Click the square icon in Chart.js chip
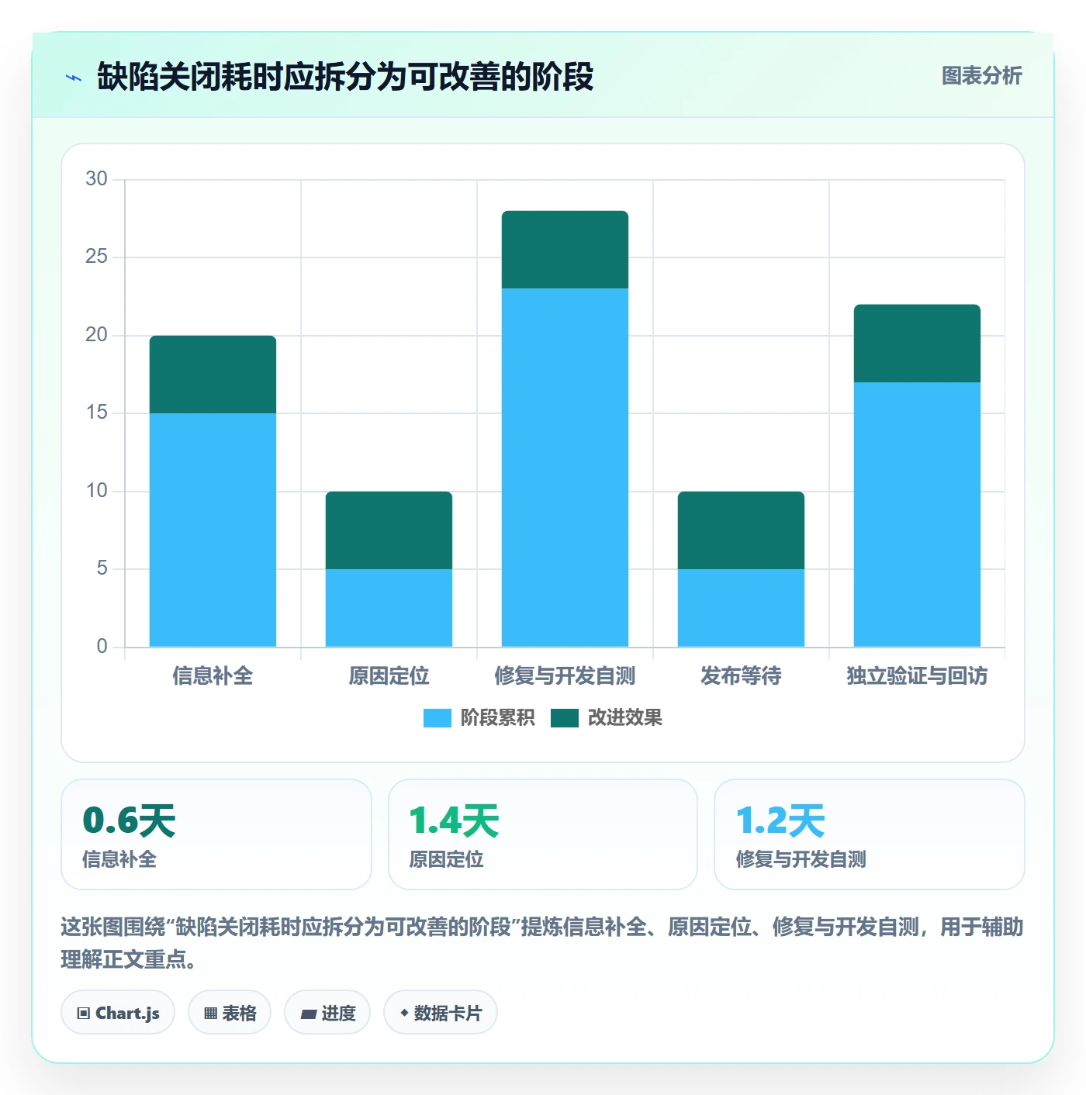The image size is (1086, 1095). (x=84, y=1013)
